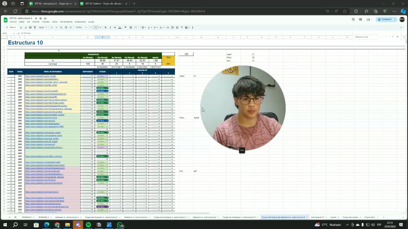This screenshot has height=229, width=408.
Task: Open Notion from the taskbar
Action: pos(99,225)
